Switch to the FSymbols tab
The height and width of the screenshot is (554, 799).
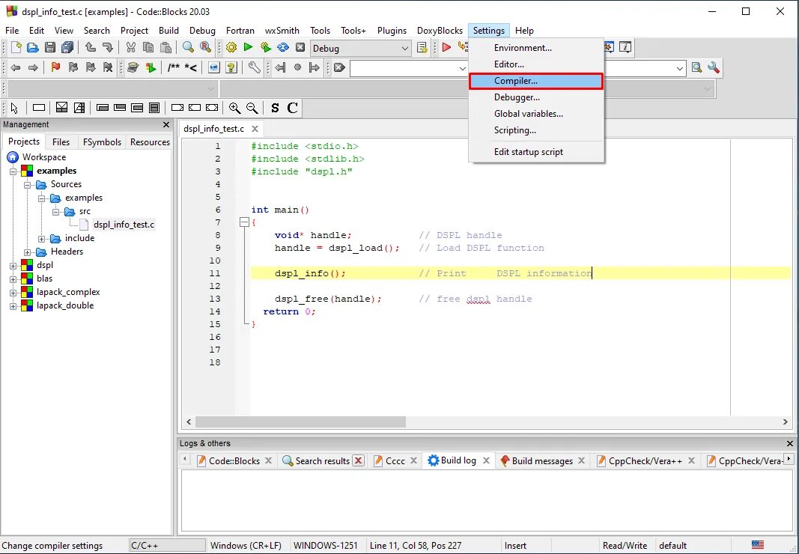[x=102, y=142]
